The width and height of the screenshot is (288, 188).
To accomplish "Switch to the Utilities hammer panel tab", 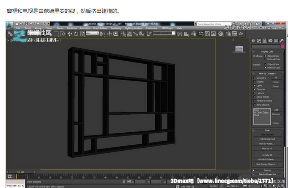I will coord(281,41).
